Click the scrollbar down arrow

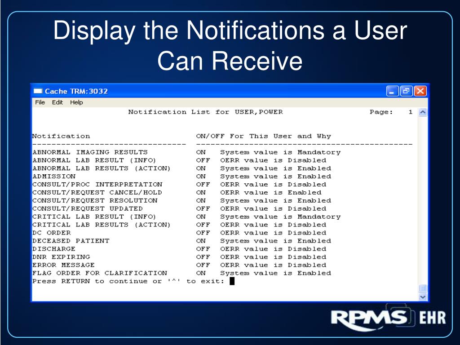(422, 296)
